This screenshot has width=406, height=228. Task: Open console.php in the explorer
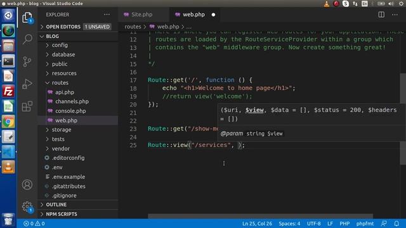(x=70, y=111)
